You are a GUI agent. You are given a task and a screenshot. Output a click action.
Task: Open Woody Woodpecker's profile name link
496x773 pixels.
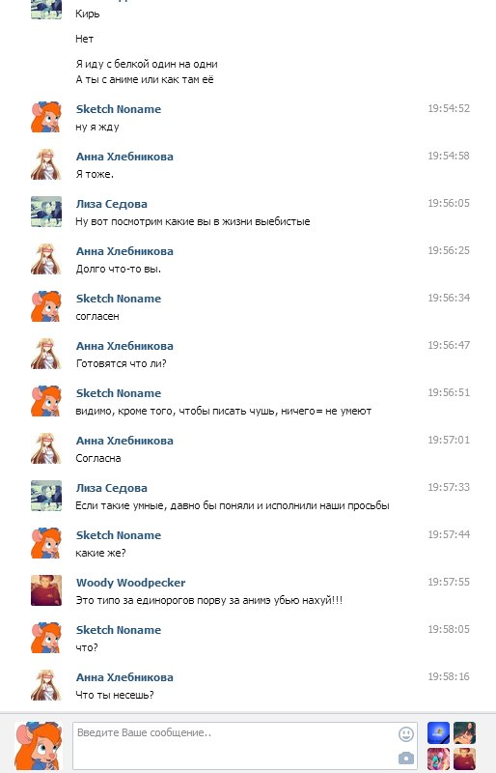[x=130, y=583]
